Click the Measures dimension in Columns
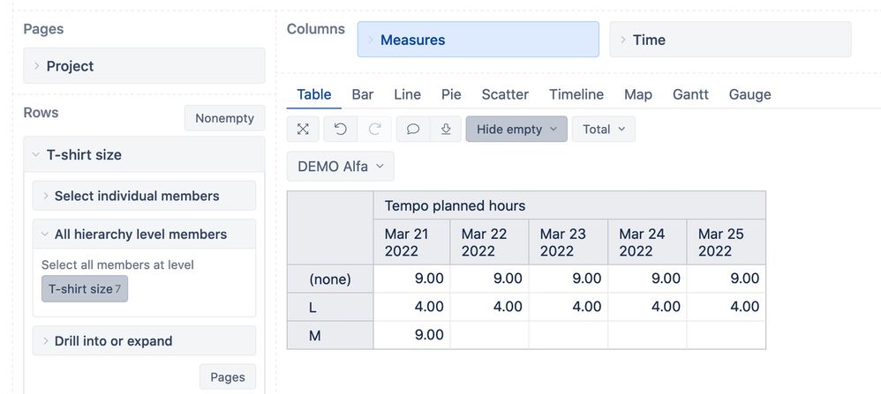 478,40
